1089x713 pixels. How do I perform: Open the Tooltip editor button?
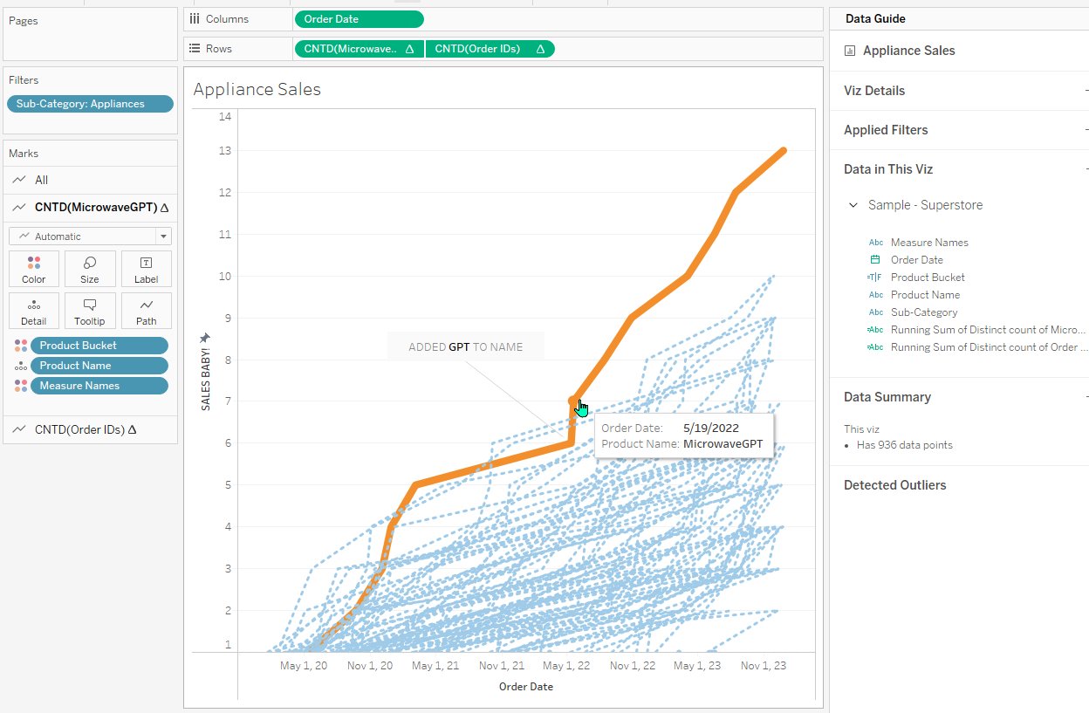point(90,311)
